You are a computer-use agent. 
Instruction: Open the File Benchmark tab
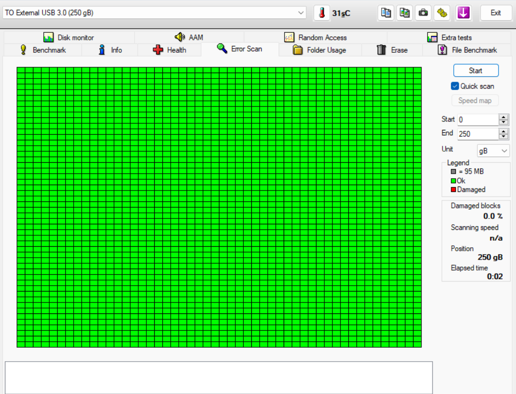tap(467, 50)
